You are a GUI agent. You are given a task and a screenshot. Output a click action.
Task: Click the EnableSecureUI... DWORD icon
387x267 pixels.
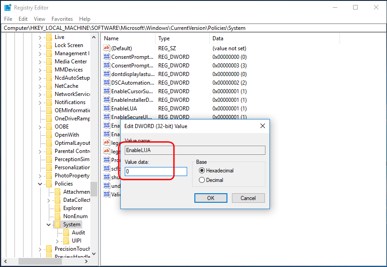tap(107, 117)
